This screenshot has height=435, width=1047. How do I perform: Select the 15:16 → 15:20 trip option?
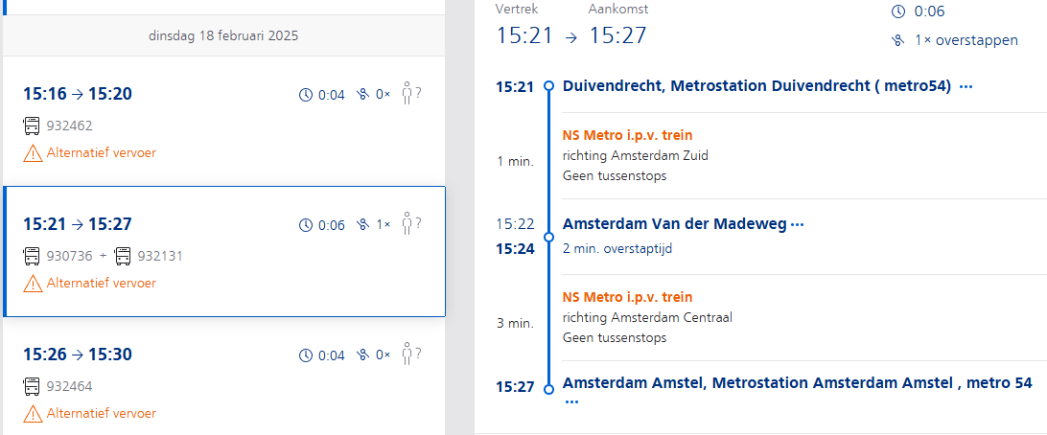click(224, 122)
